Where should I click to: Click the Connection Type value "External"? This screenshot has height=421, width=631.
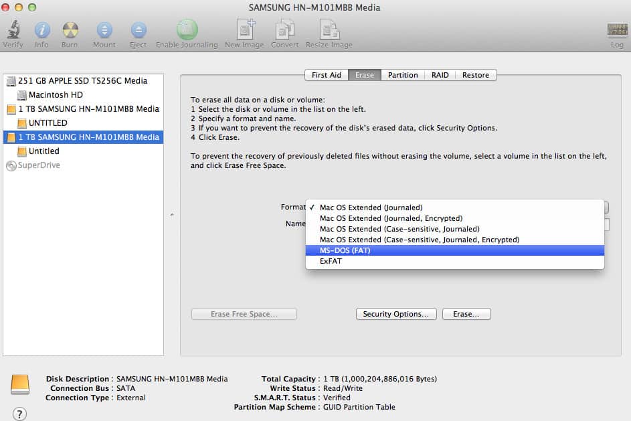[131, 398]
